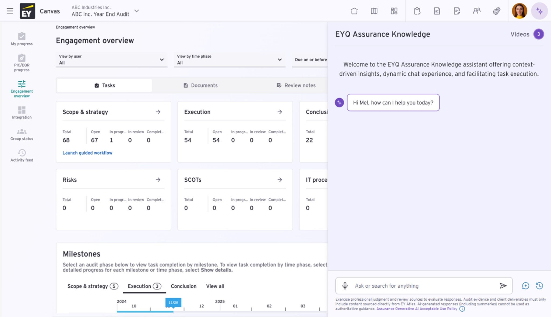
Task: Open engagement settings gear icon
Action: pos(496,11)
